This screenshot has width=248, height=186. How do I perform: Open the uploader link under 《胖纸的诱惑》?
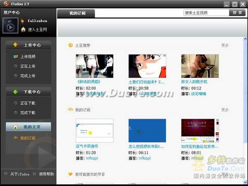(95, 94)
